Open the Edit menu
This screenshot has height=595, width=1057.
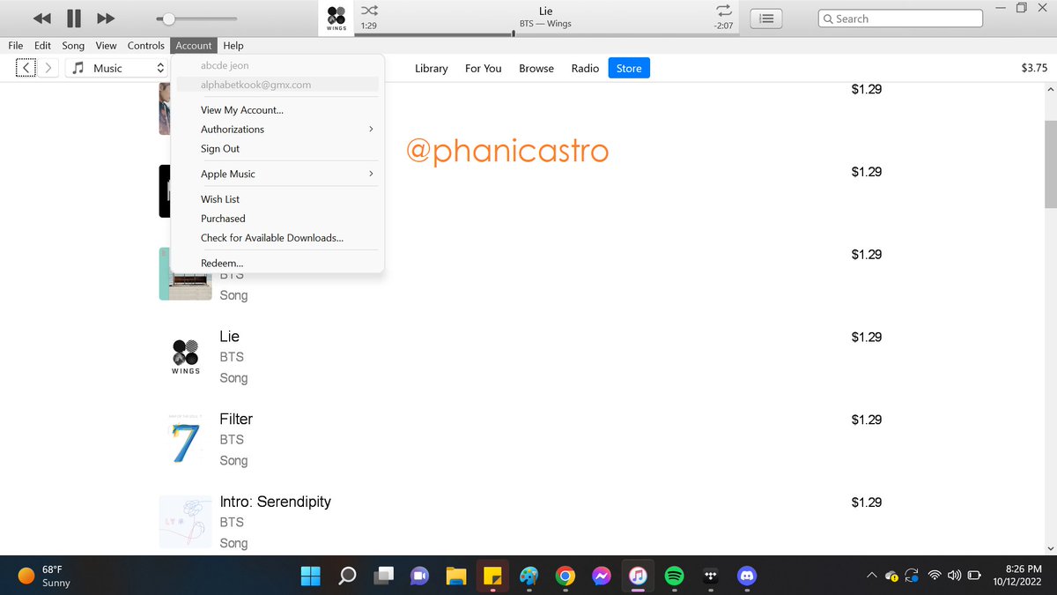point(42,46)
